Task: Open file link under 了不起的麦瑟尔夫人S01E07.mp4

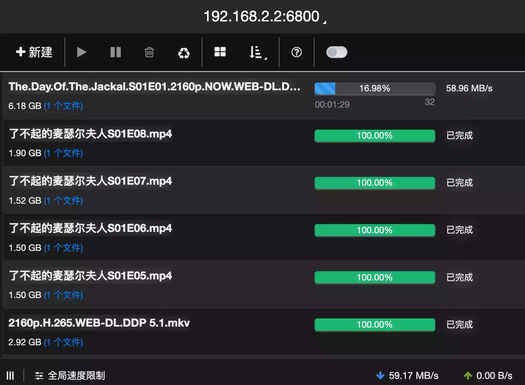Action: (x=64, y=201)
